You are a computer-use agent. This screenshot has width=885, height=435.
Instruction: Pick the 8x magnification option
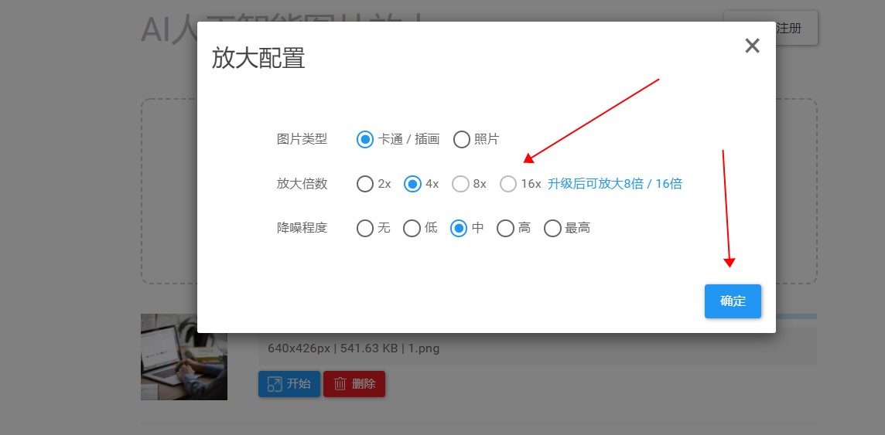461,184
